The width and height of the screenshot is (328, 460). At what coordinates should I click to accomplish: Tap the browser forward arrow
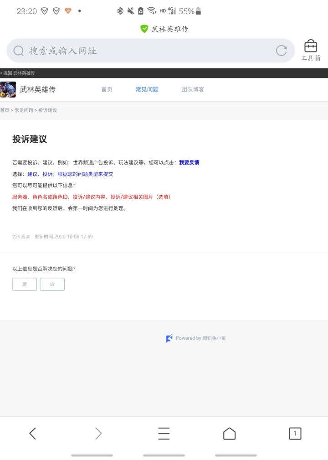click(x=98, y=433)
